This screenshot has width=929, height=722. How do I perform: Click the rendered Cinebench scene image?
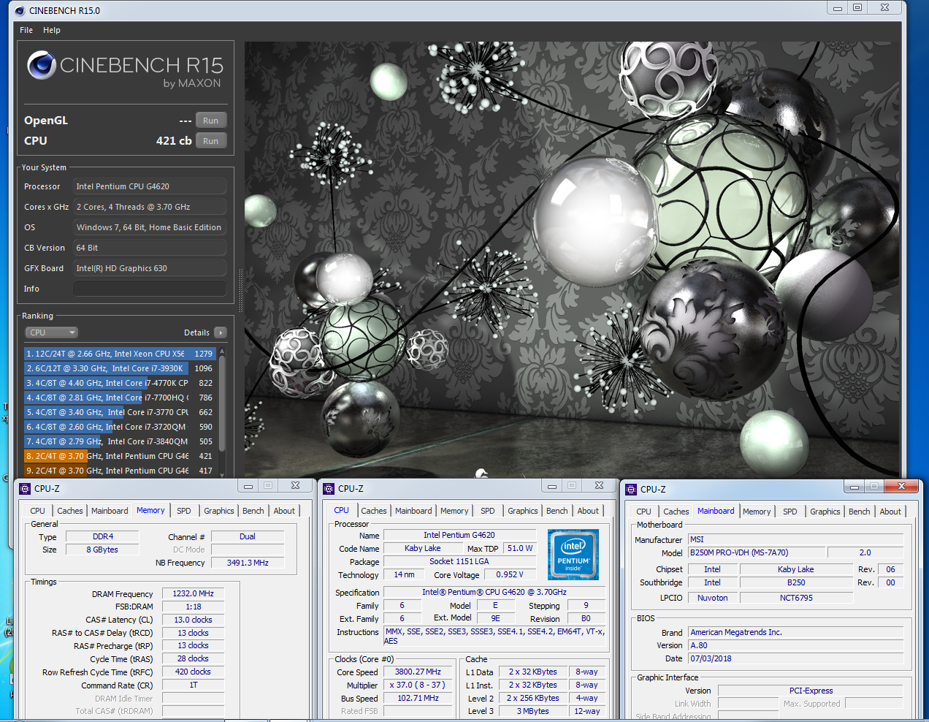pos(573,259)
